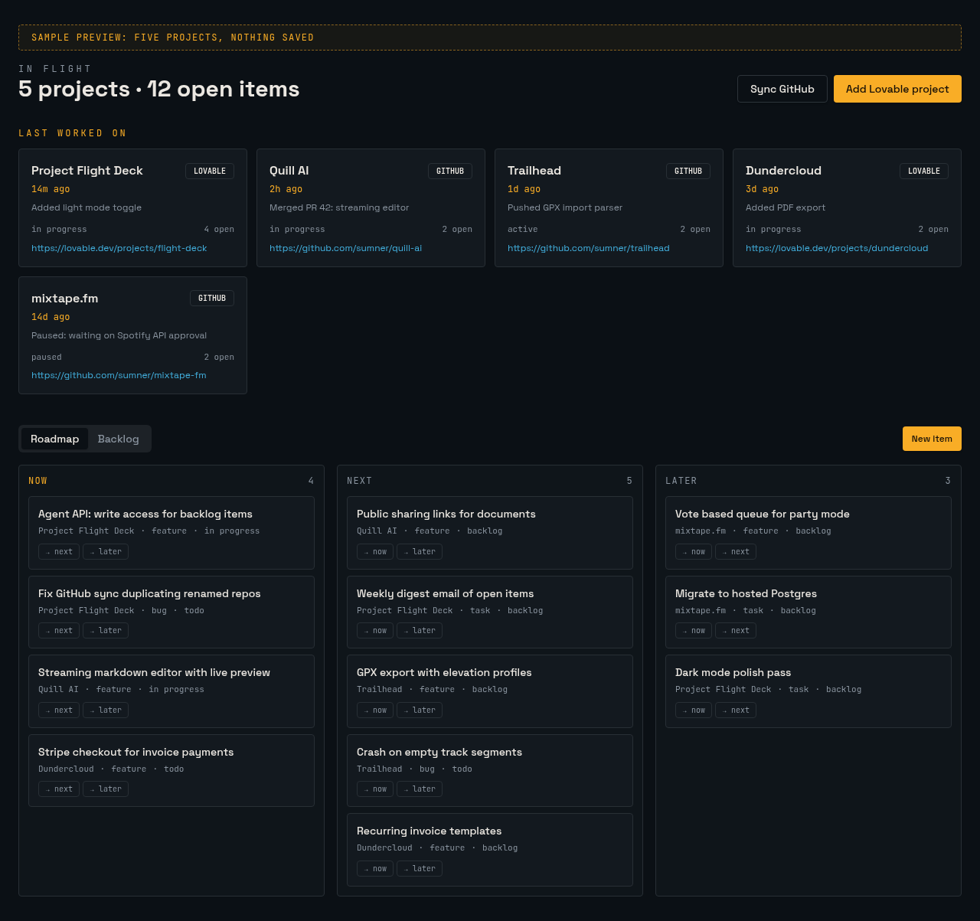Click the sample preview banner text
This screenshot has height=921, width=980.
[x=173, y=38]
